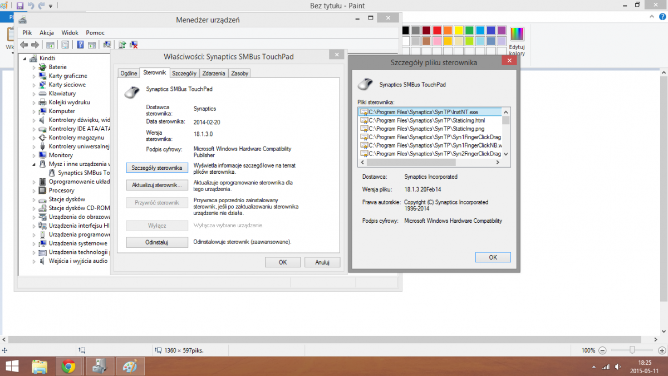Select the StaticImg.png driver file row
The image size is (668, 376).
(431, 129)
